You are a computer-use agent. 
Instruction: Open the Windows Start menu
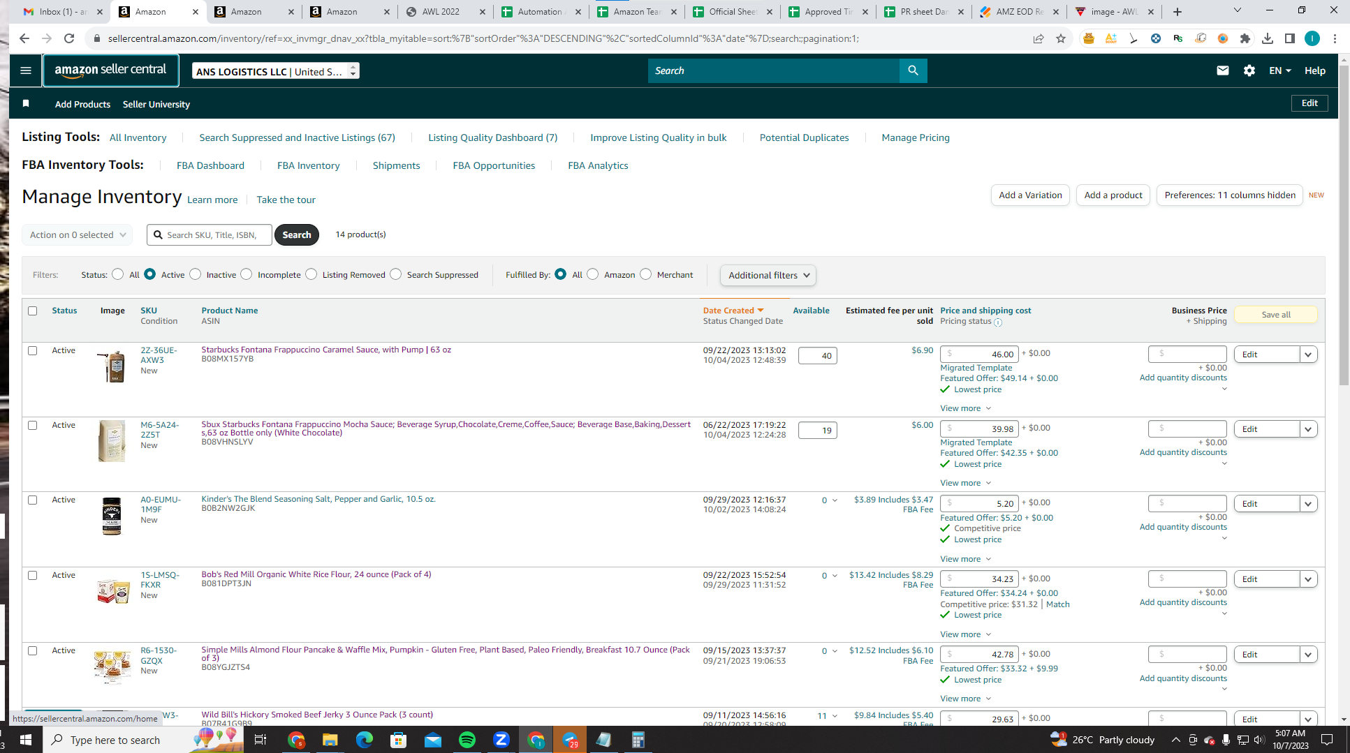point(26,740)
